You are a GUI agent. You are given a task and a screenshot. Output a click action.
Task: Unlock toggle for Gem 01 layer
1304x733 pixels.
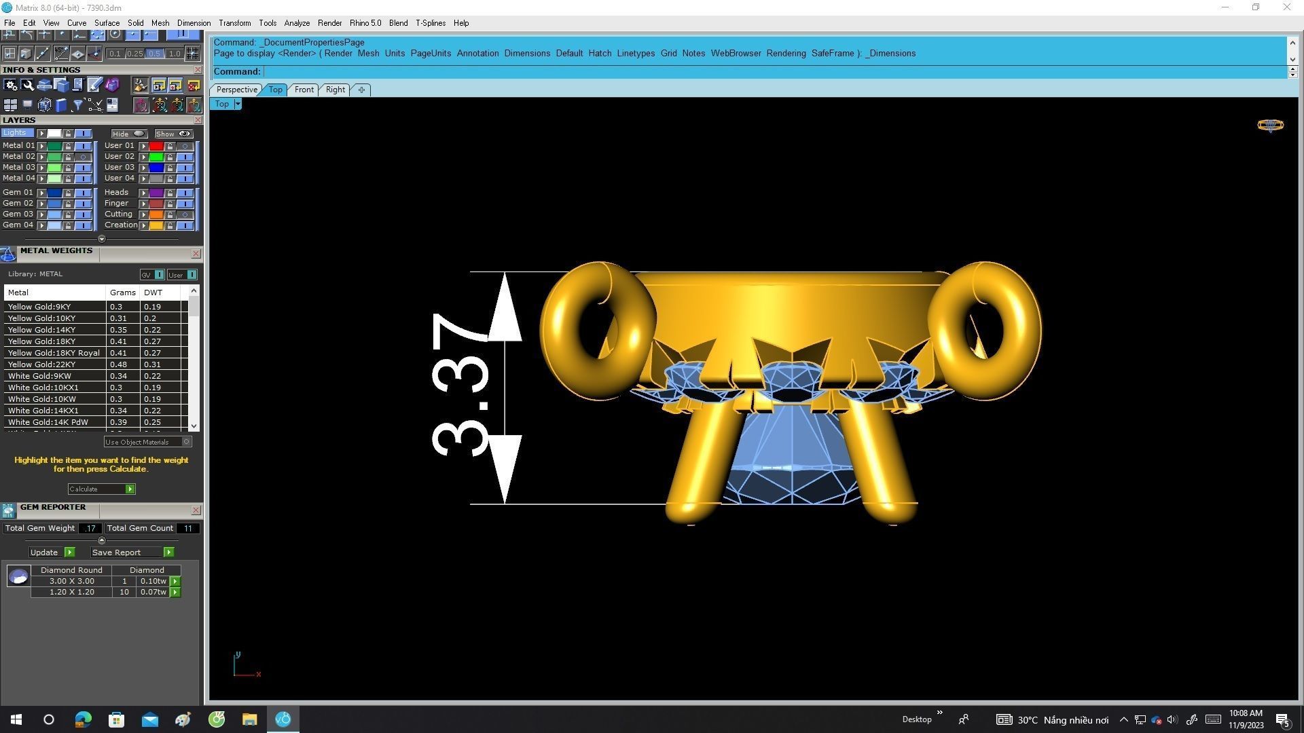[x=68, y=193]
